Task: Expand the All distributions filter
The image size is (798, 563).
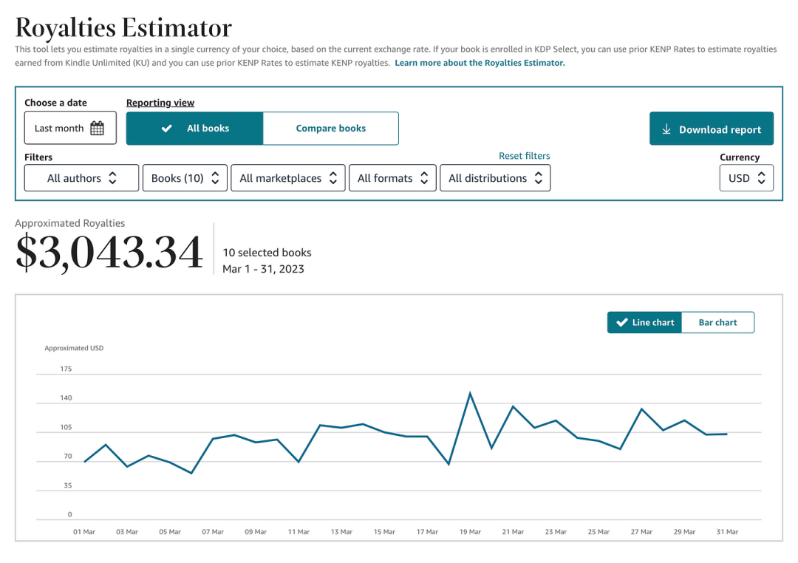Action: pos(494,178)
